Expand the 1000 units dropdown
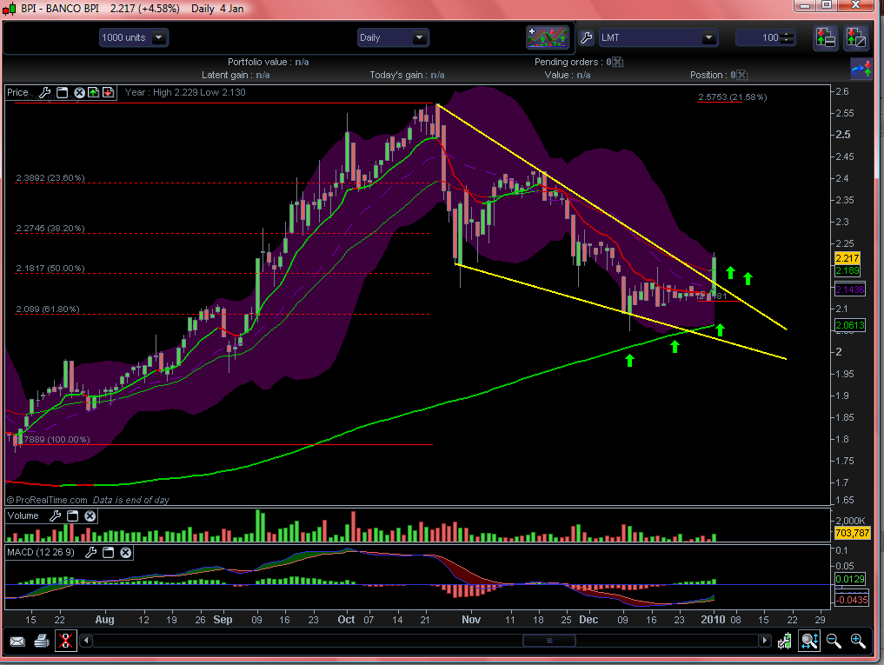884x665 pixels. coord(134,37)
